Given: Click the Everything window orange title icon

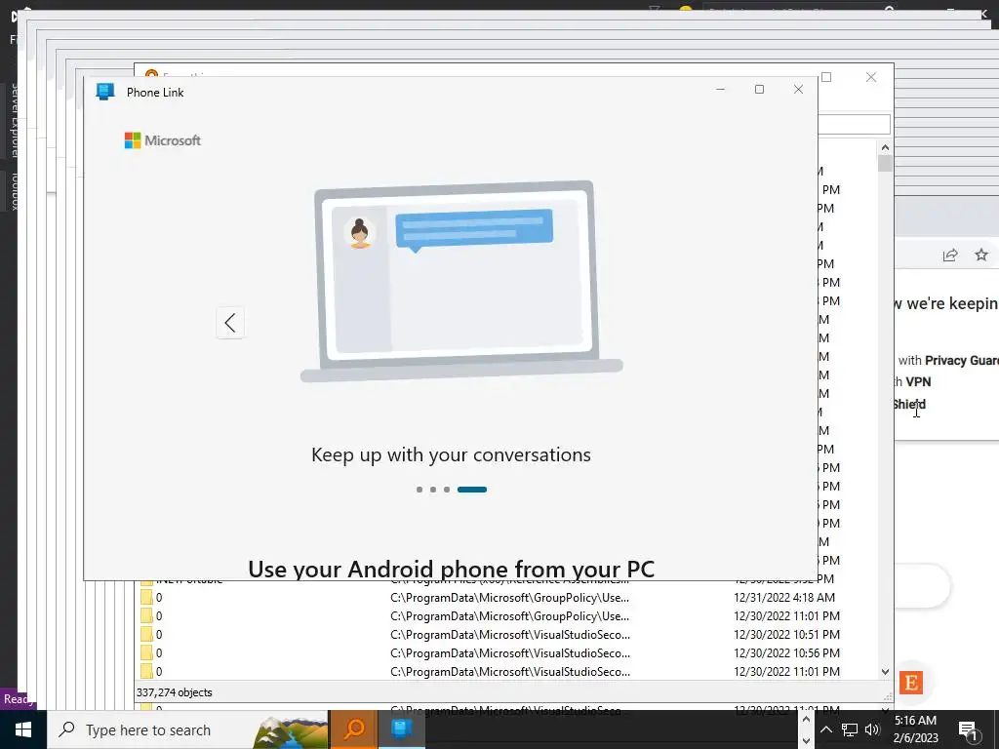Looking at the screenshot, I should 151,74.
